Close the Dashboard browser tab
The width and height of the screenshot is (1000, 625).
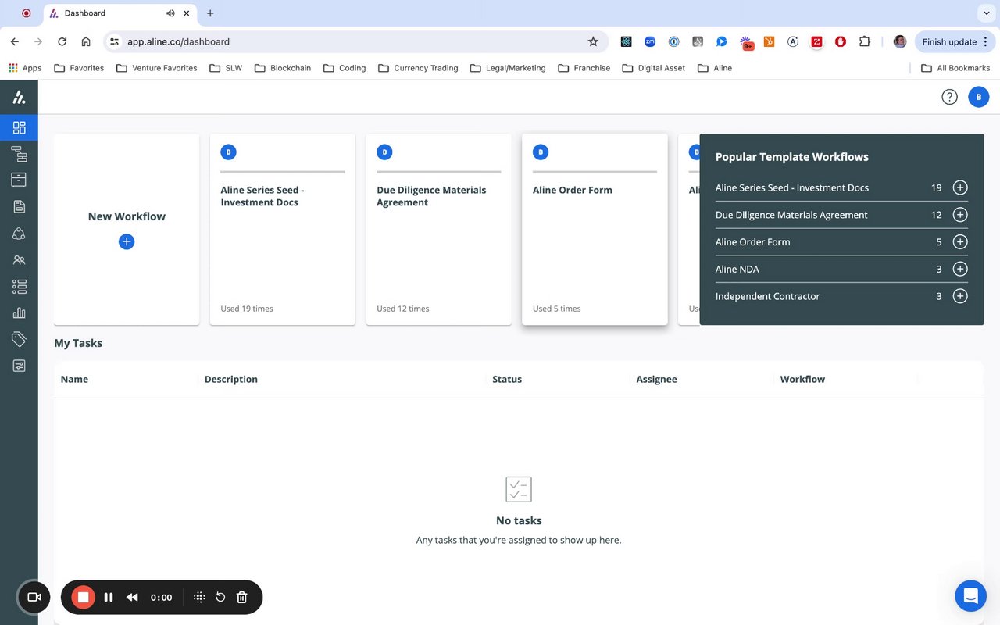pyautogui.click(x=187, y=13)
